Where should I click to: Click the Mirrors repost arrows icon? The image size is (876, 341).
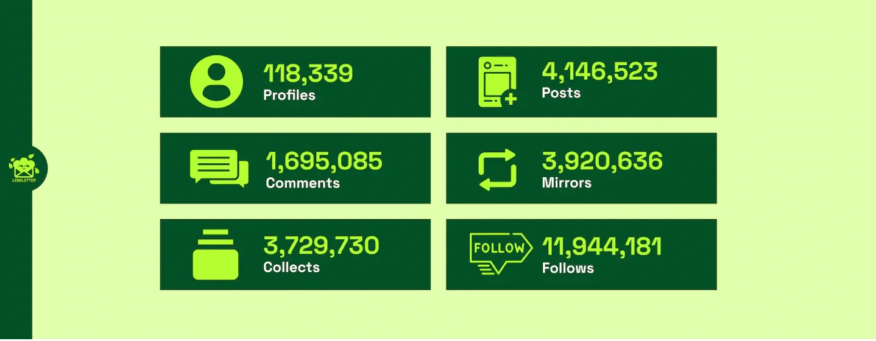tap(498, 169)
